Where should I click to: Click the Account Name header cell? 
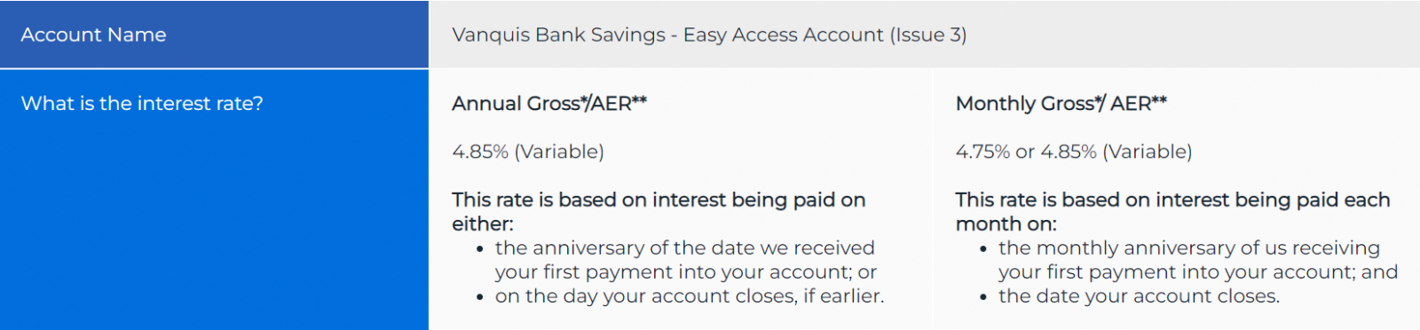pyautogui.click(x=214, y=34)
